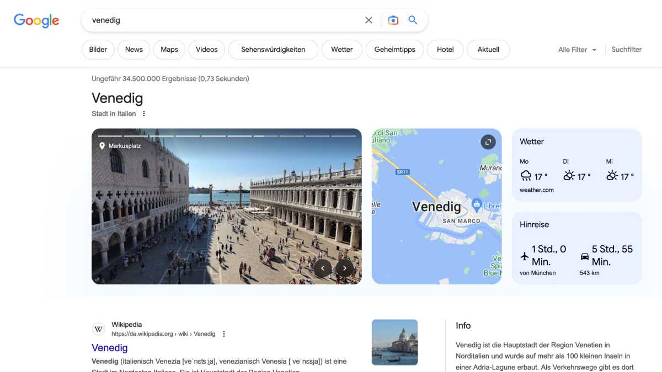Click the Info panel heading

pos(463,326)
